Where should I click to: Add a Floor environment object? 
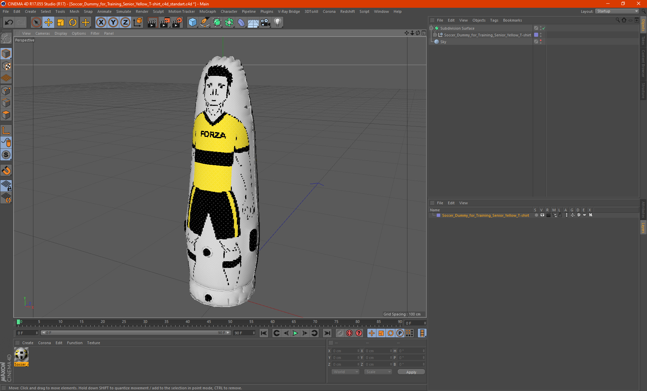(253, 23)
